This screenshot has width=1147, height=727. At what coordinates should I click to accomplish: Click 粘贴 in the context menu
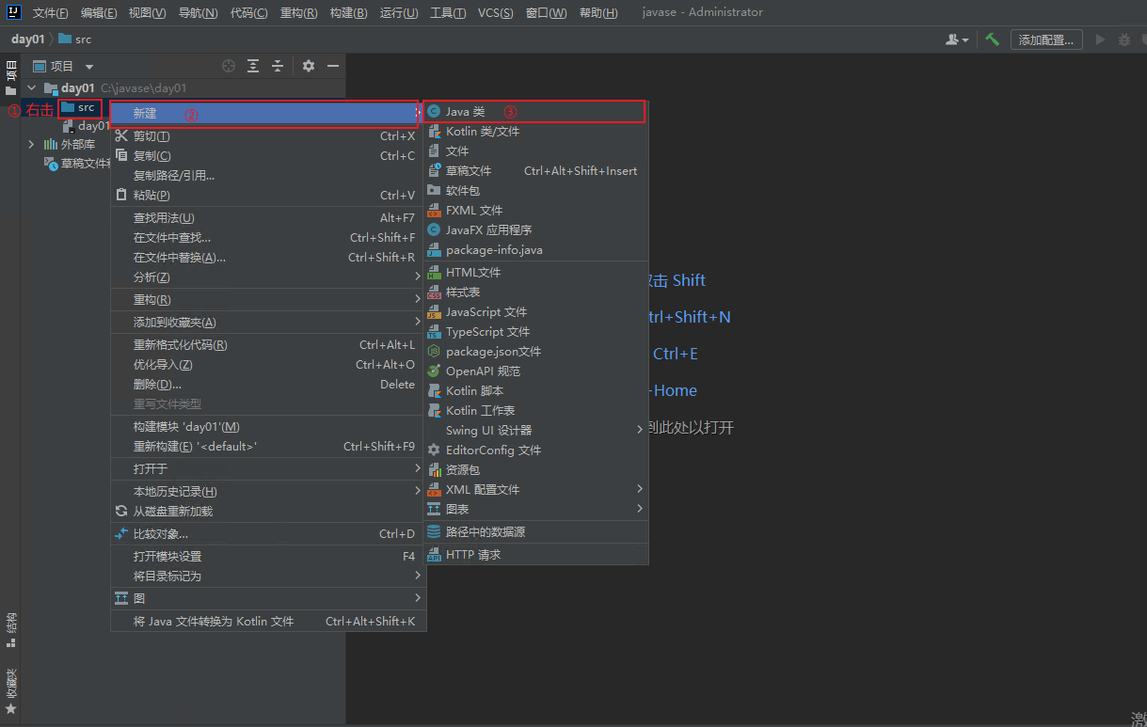(x=268, y=195)
